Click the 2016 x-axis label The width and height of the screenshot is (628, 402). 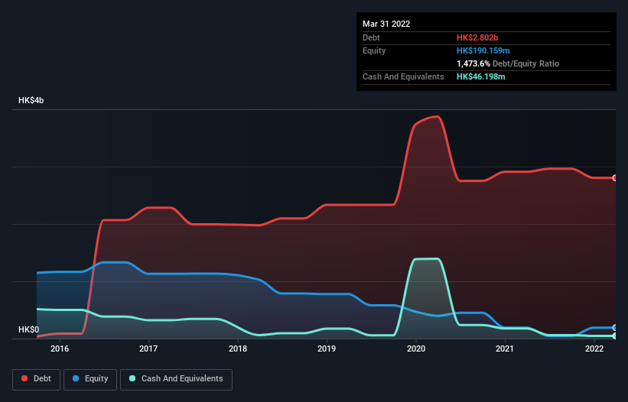pos(60,349)
